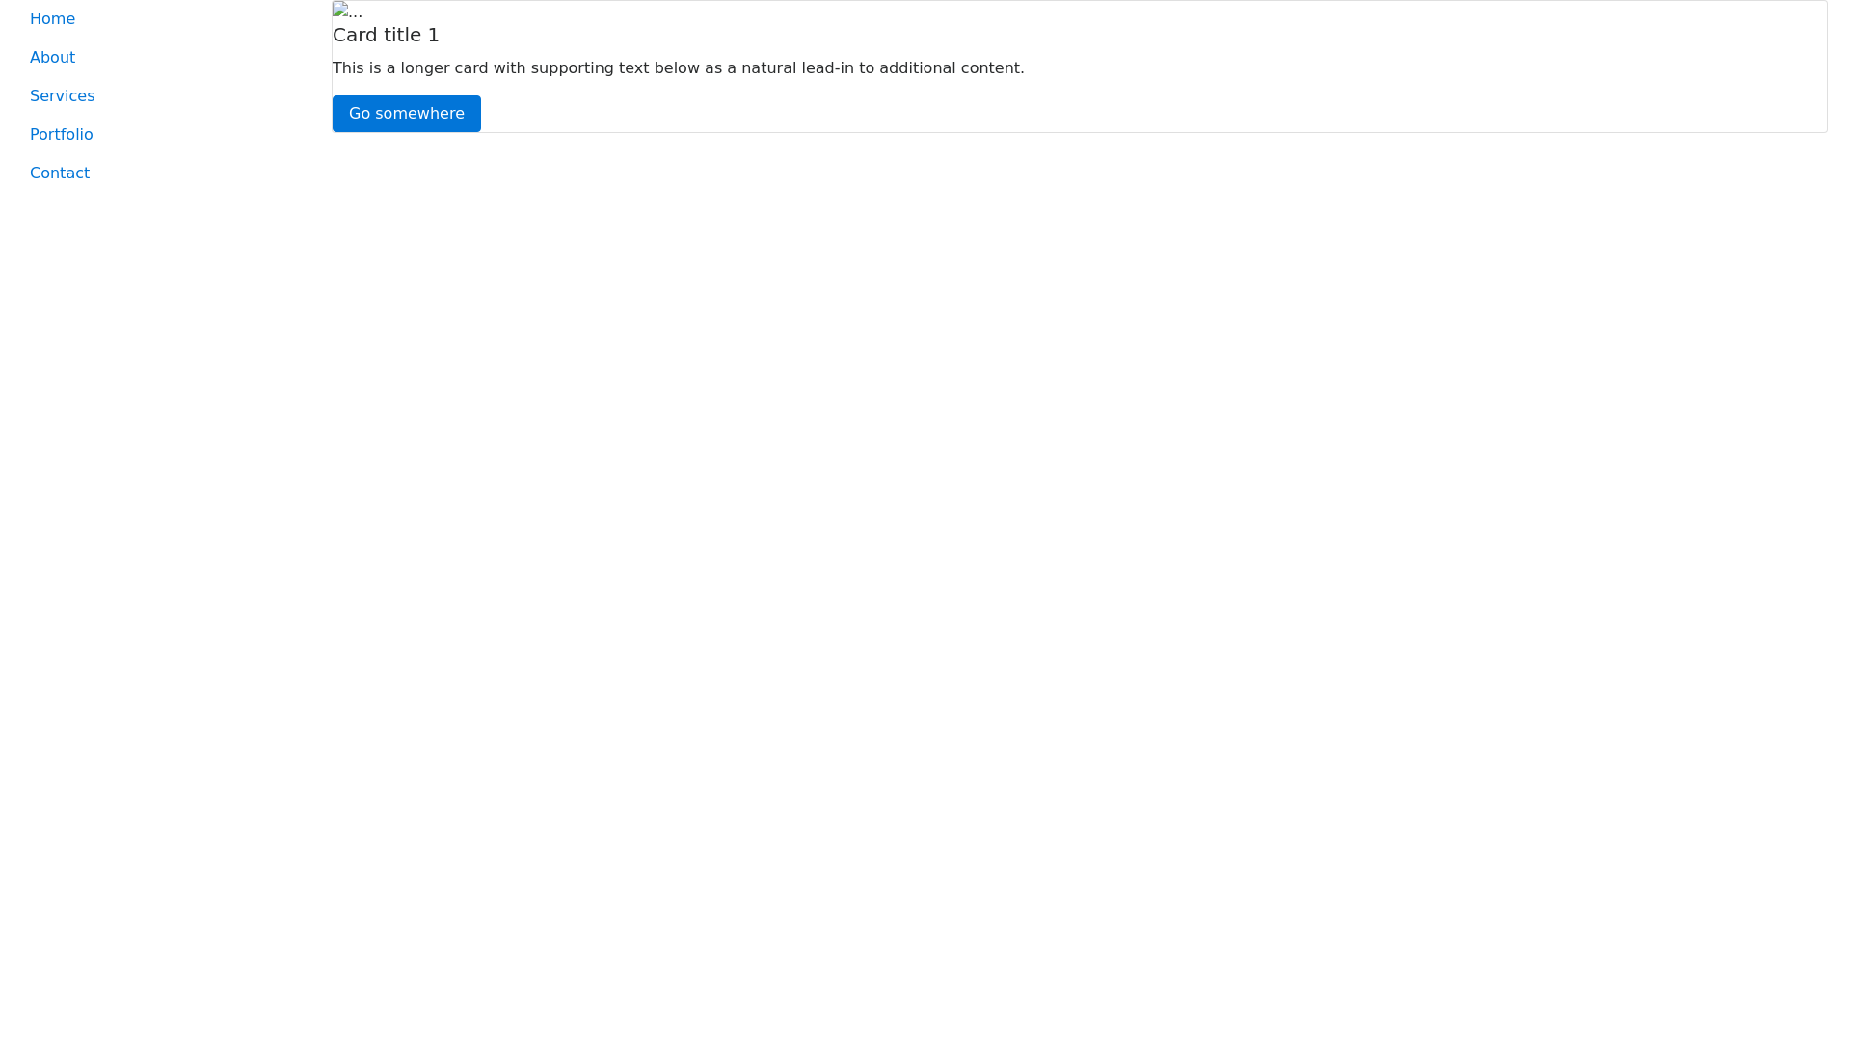Click the digit 1 in card title

pos(433,35)
